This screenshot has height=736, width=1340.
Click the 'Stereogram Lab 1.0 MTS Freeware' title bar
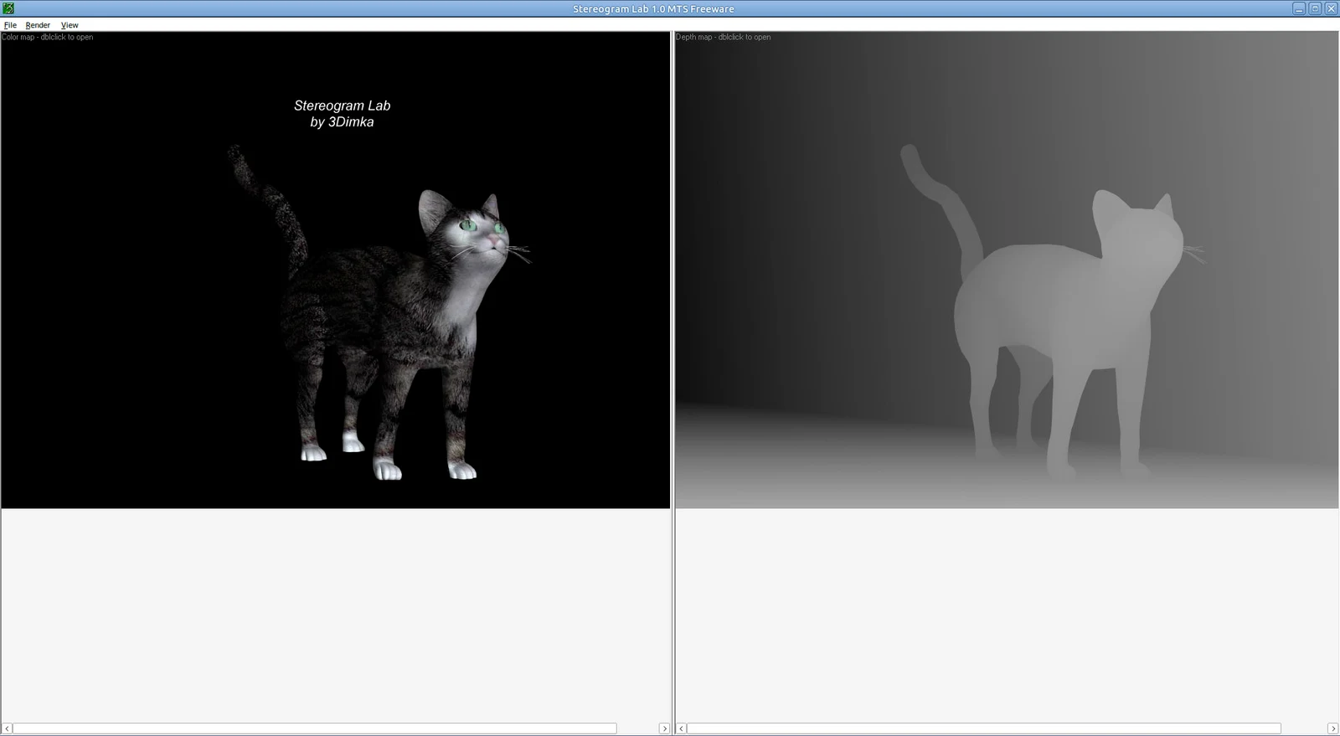coord(653,8)
